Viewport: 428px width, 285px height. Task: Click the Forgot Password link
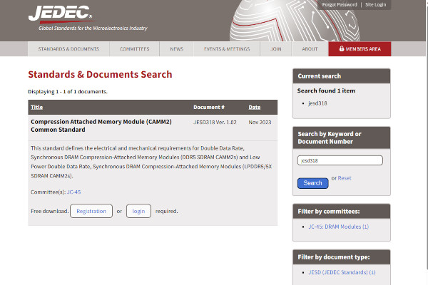(x=340, y=5)
